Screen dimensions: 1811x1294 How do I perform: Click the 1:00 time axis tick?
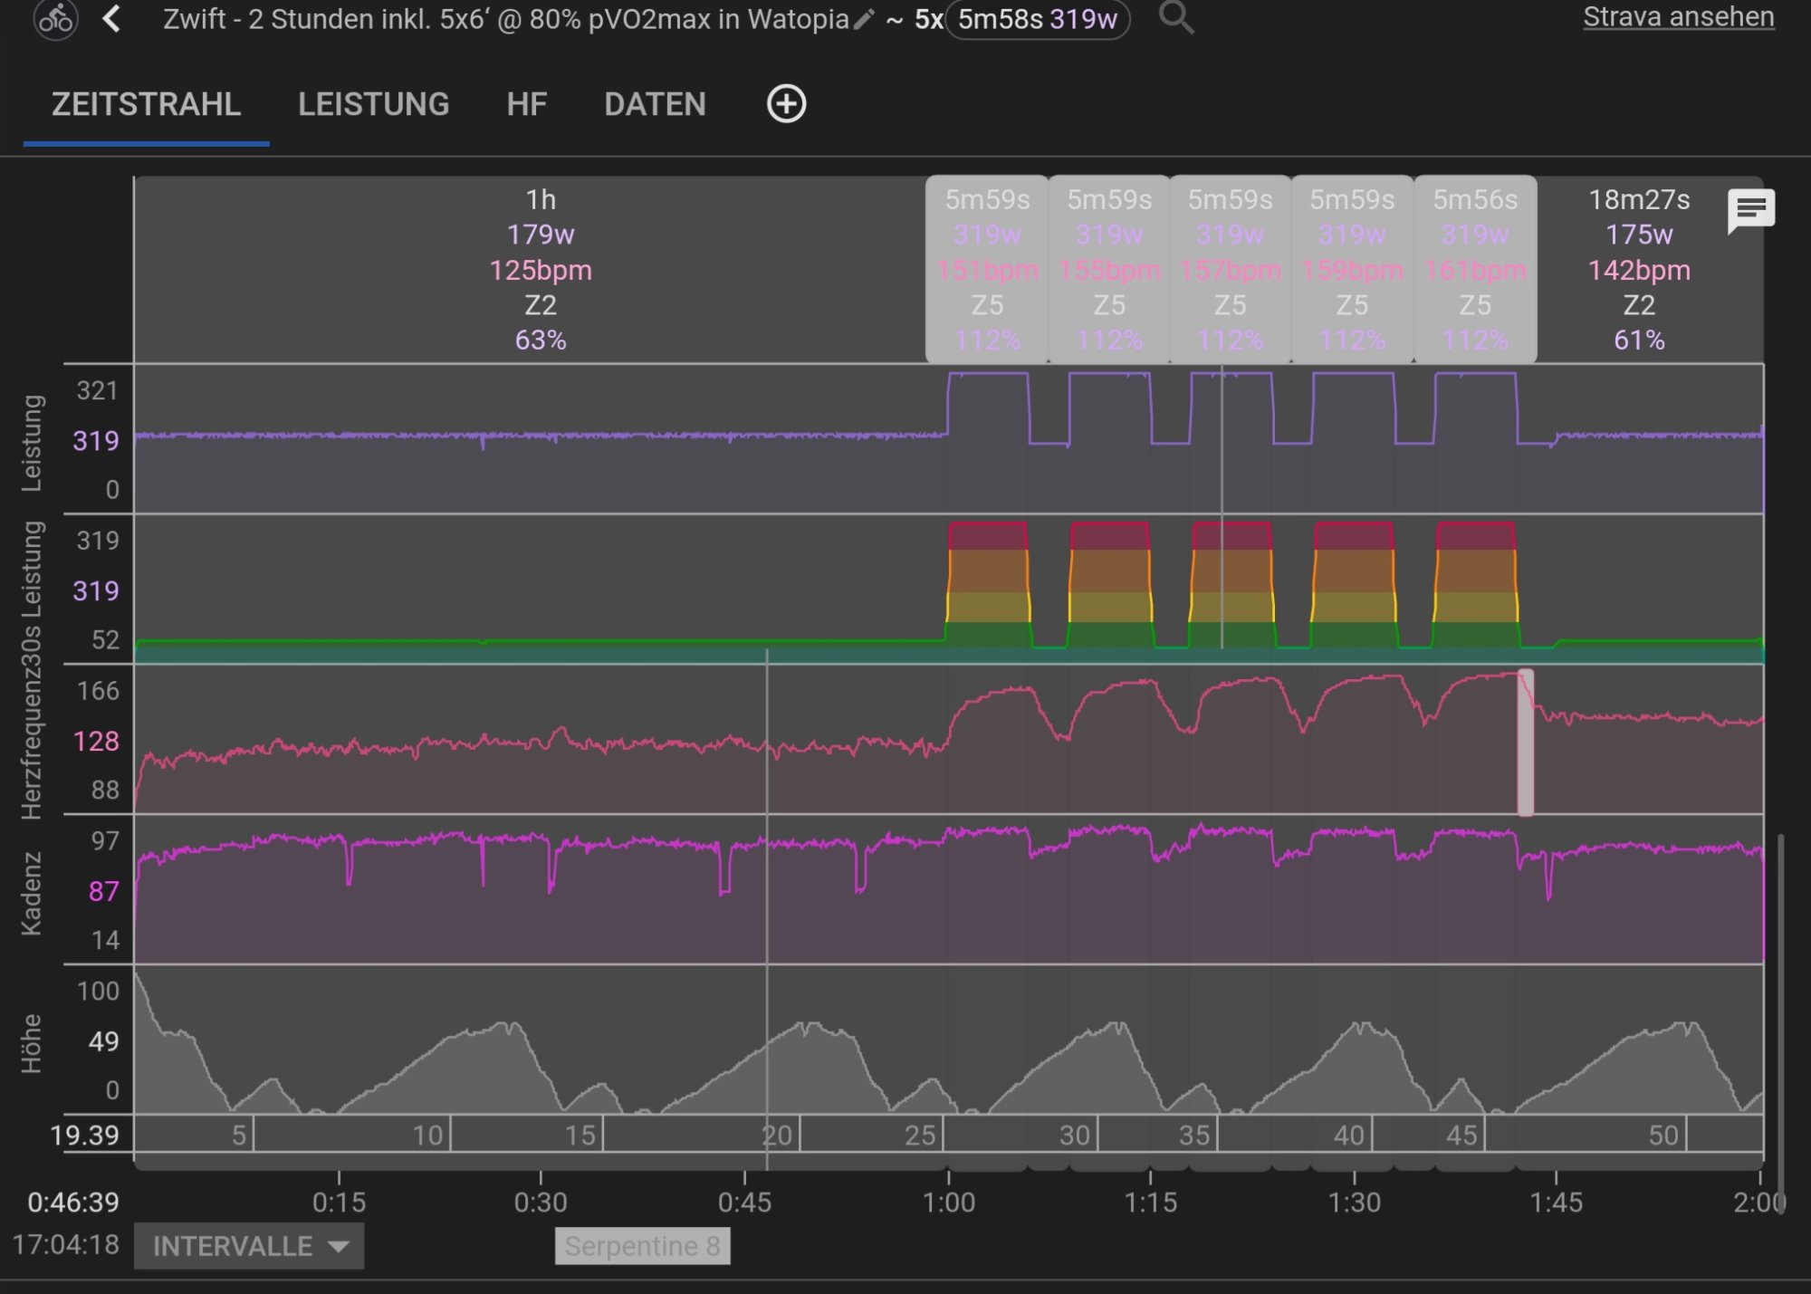point(948,1202)
